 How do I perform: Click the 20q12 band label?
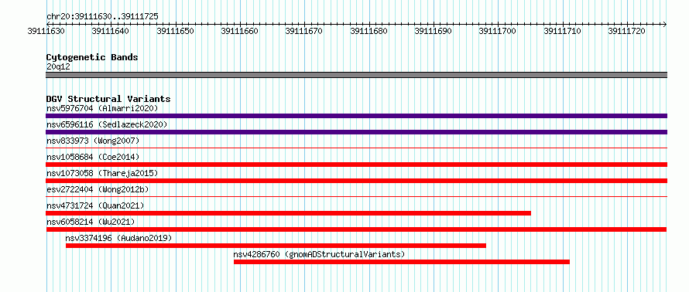tap(58, 67)
